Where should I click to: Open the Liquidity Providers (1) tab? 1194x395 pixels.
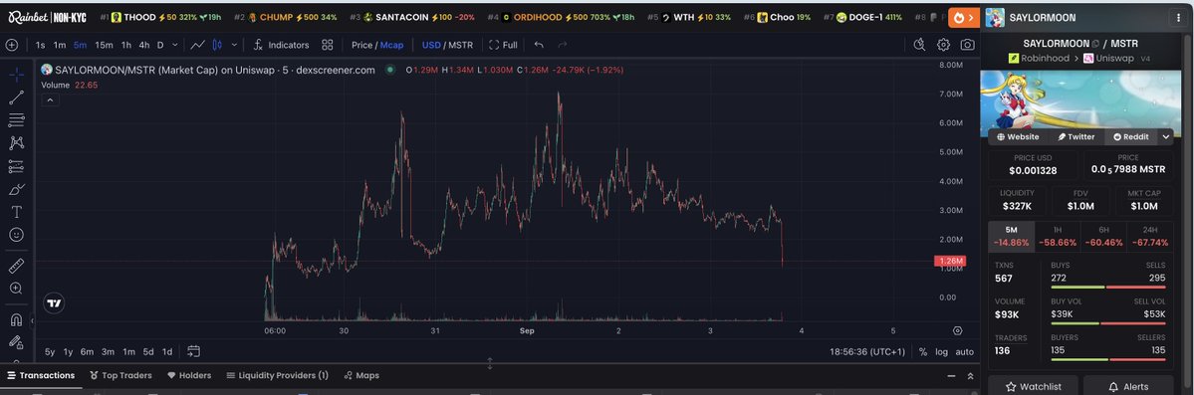tap(277, 375)
